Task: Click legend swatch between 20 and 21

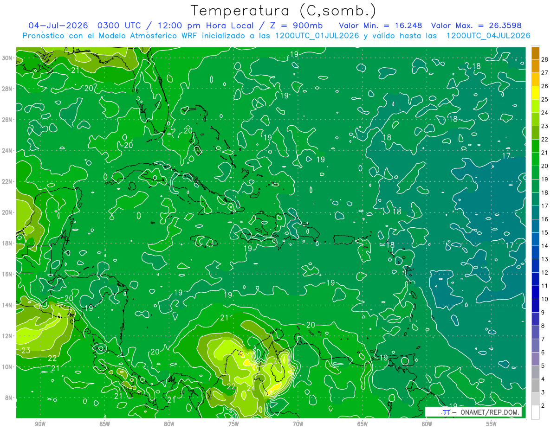Action: pos(535,159)
